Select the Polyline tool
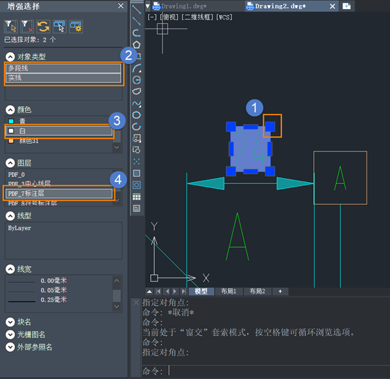Screen dimensions: 390x379 pyautogui.click(x=136, y=33)
